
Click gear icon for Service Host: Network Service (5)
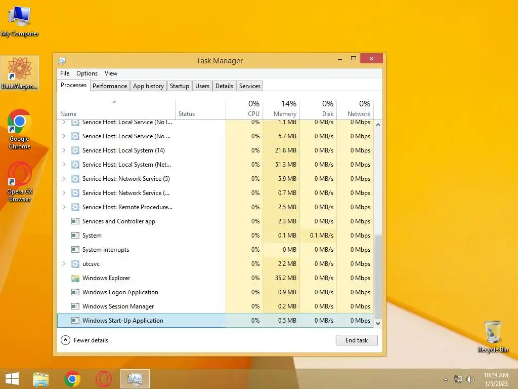[x=75, y=179]
